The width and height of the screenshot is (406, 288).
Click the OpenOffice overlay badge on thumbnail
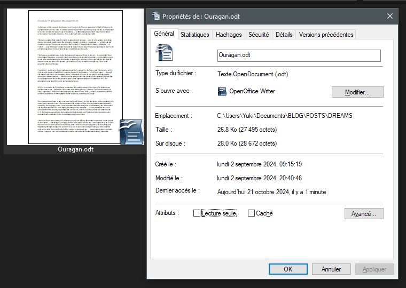(131, 132)
